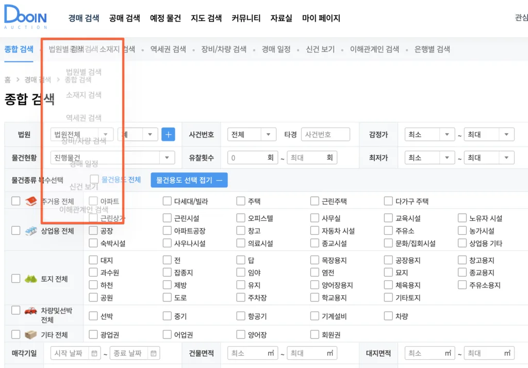Check the 토지 전체 checkbox

pyautogui.click(x=16, y=278)
